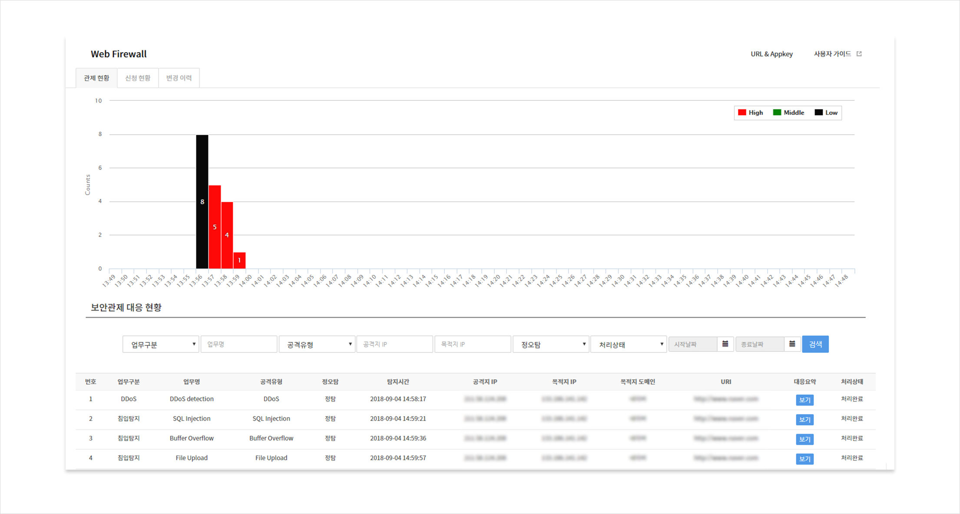This screenshot has width=960, height=514.
Task: Click 보기 button for DDoS detection row
Action: (x=804, y=400)
